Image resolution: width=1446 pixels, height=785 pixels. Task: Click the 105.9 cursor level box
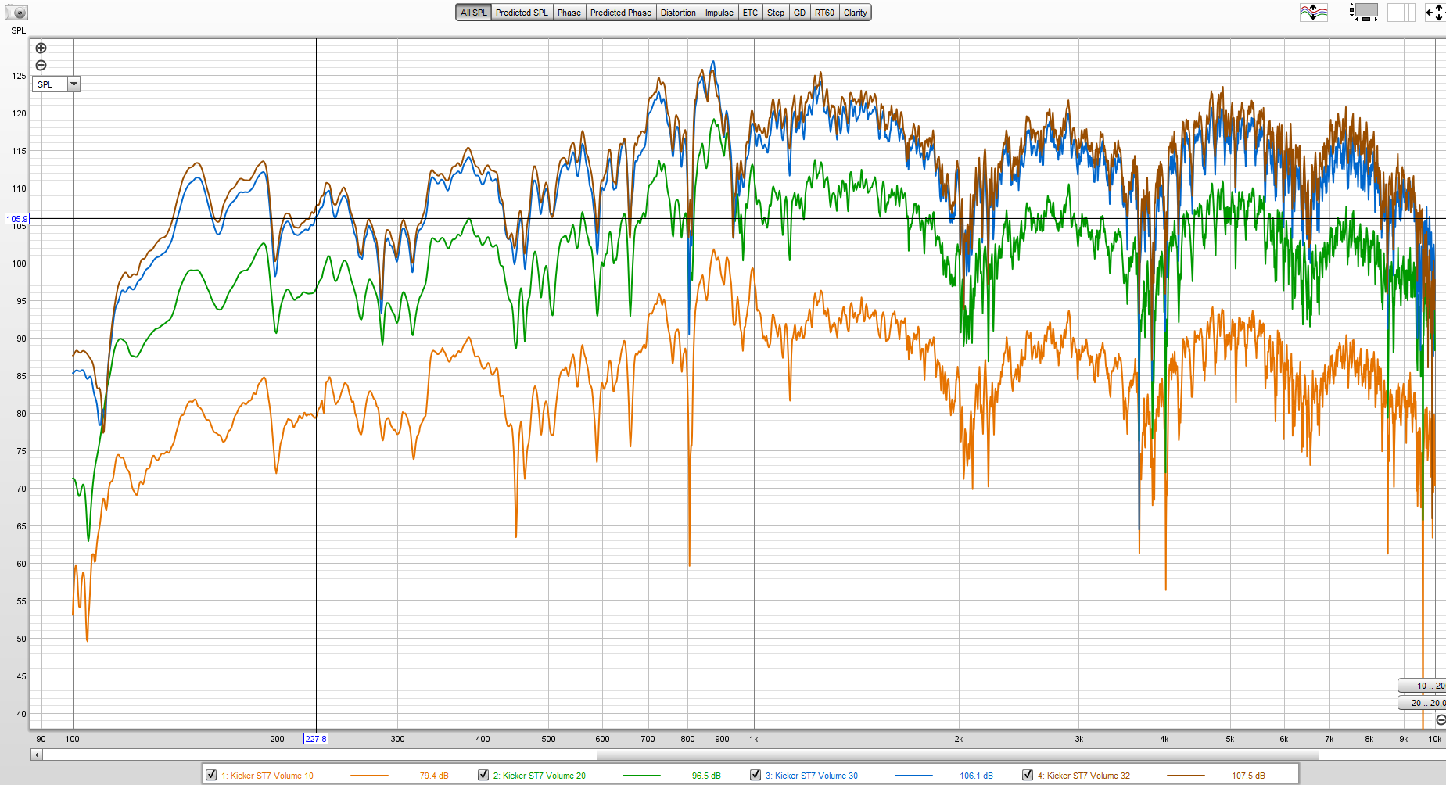[x=17, y=219]
